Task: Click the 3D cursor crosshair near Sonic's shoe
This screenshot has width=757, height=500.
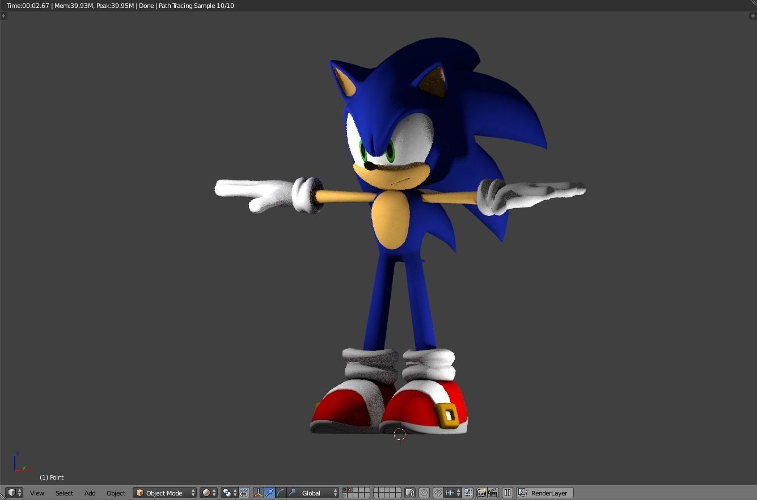Action: click(400, 434)
